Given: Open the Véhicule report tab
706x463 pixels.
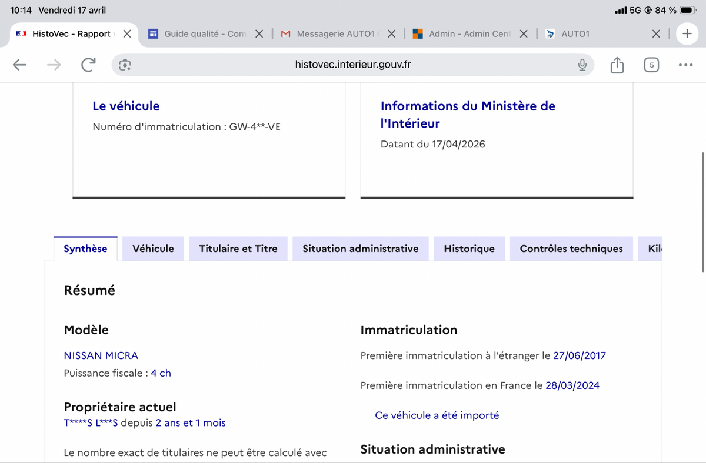Looking at the screenshot, I should click(153, 249).
